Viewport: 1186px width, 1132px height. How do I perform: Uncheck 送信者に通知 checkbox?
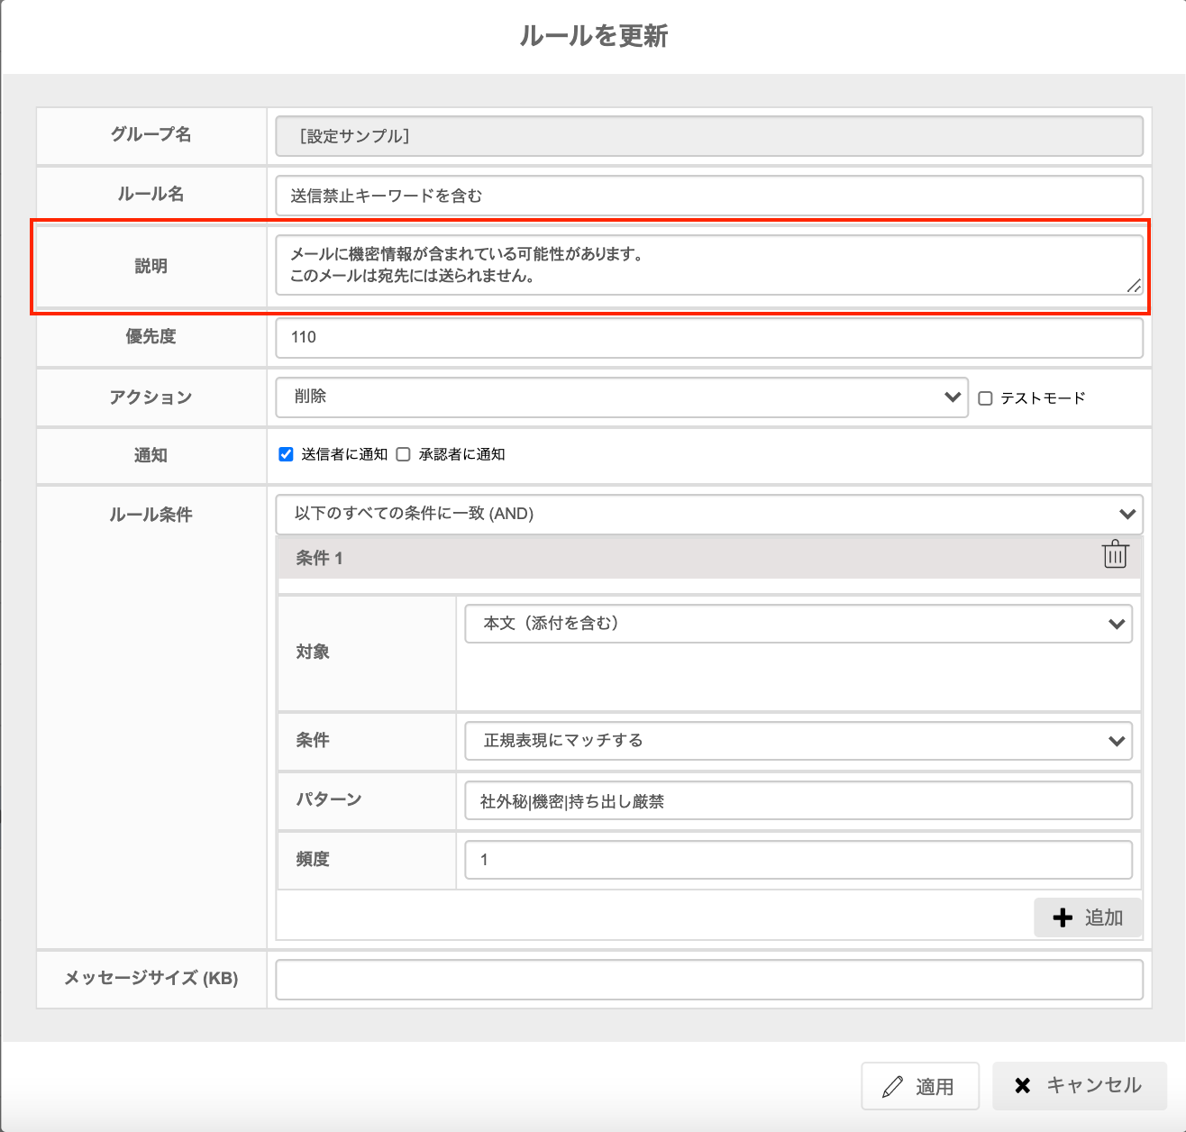point(287,454)
